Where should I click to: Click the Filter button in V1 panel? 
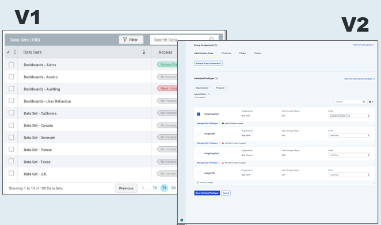point(131,40)
